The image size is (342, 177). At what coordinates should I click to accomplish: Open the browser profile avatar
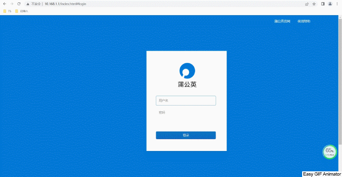pyautogui.click(x=330, y=4)
